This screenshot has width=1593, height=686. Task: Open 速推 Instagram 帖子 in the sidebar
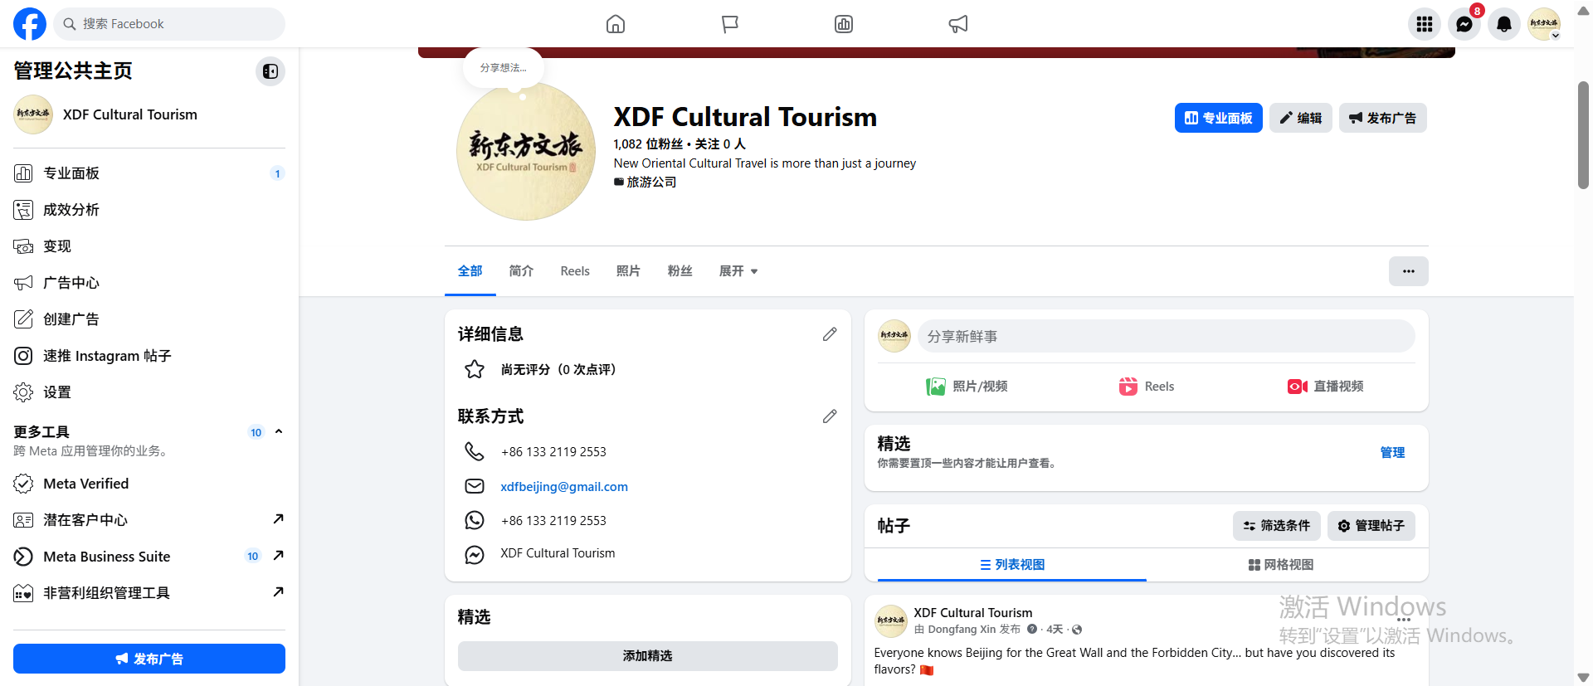pyautogui.click(x=149, y=356)
